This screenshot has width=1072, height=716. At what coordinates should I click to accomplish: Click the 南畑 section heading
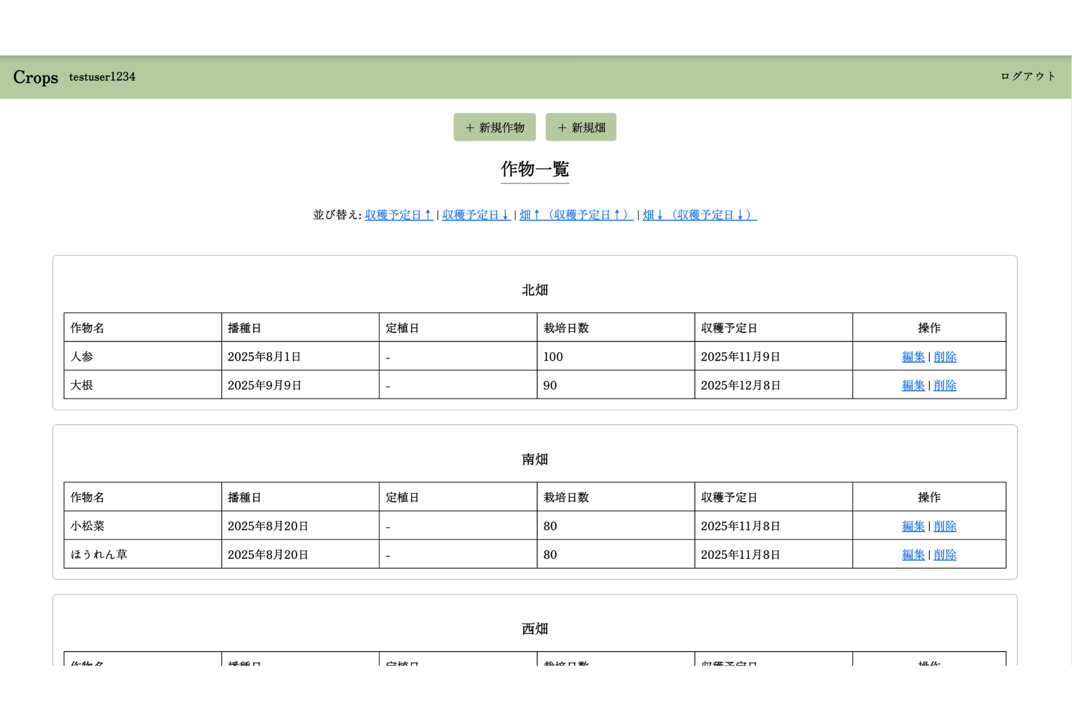(534, 460)
